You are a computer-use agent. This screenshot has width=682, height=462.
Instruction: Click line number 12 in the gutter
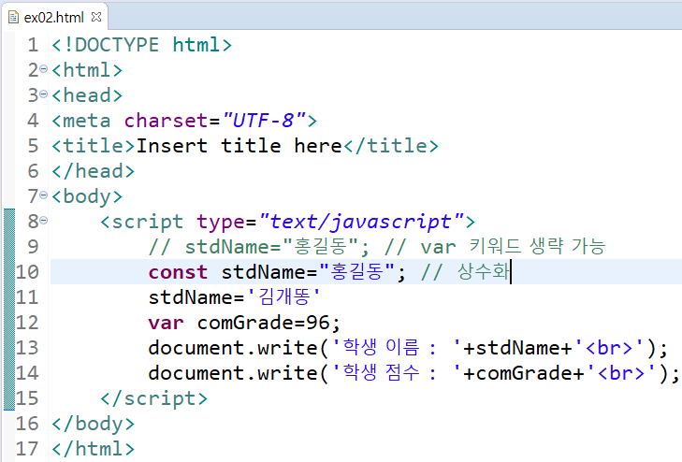27,323
